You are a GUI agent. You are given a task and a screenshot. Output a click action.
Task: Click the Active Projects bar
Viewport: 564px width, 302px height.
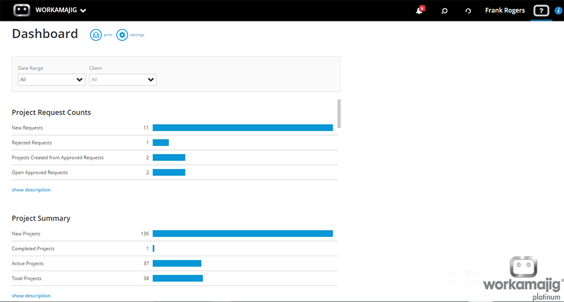click(x=177, y=263)
